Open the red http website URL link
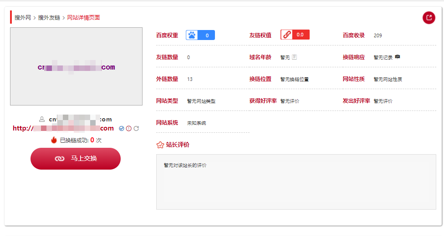Viewport: 444px width, 236px height. [63, 128]
